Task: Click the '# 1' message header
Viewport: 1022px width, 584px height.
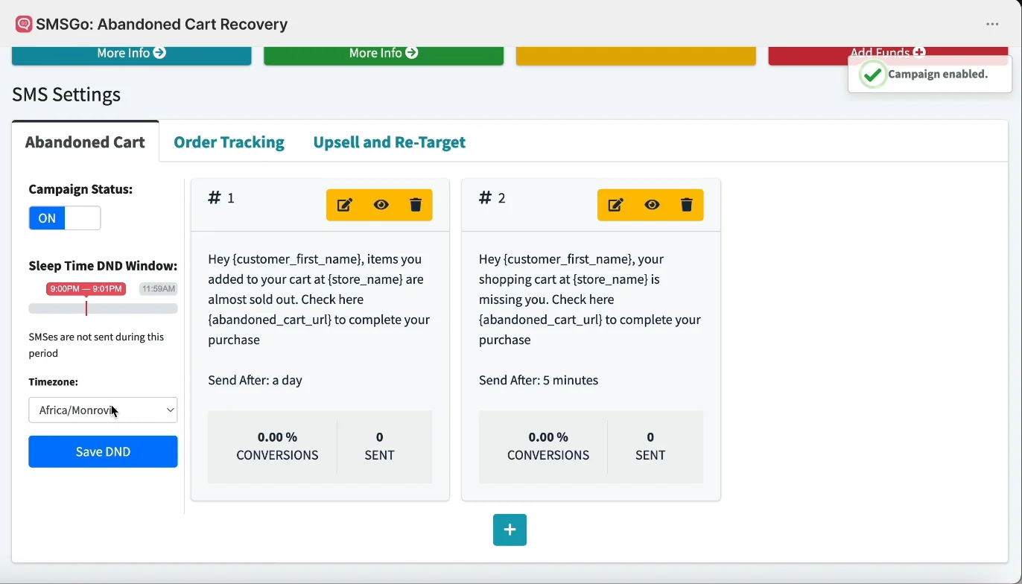Action: pyautogui.click(x=221, y=197)
